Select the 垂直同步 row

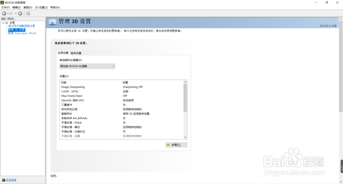122,114
